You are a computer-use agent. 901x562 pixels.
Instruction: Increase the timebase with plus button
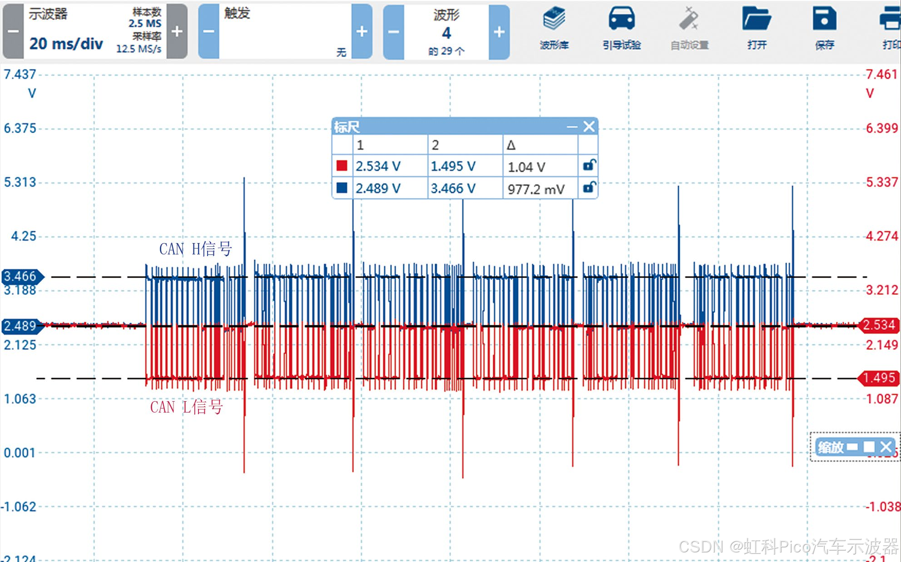tap(177, 31)
